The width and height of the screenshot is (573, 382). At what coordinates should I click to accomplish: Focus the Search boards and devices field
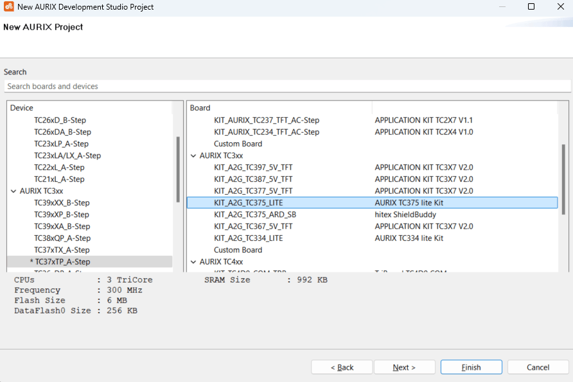point(287,87)
